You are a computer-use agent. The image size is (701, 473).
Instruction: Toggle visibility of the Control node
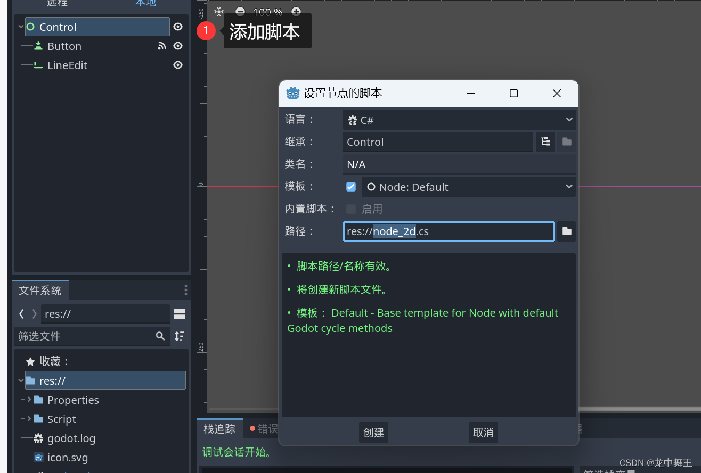click(x=178, y=27)
